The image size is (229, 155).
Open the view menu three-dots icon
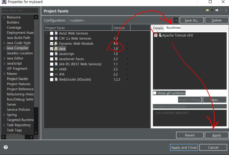tap(226, 10)
